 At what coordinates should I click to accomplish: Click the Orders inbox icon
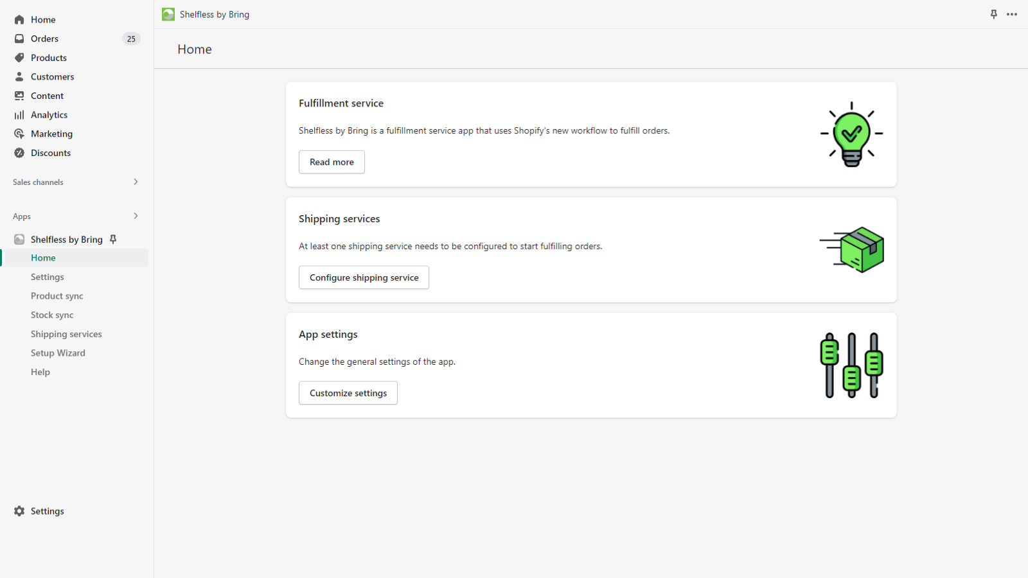(x=19, y=39)
